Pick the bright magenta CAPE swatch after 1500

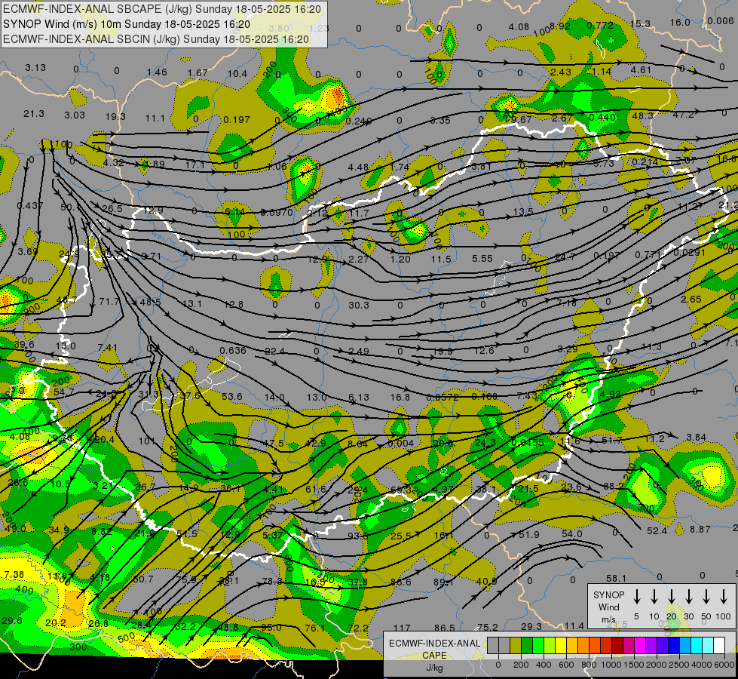640,646
